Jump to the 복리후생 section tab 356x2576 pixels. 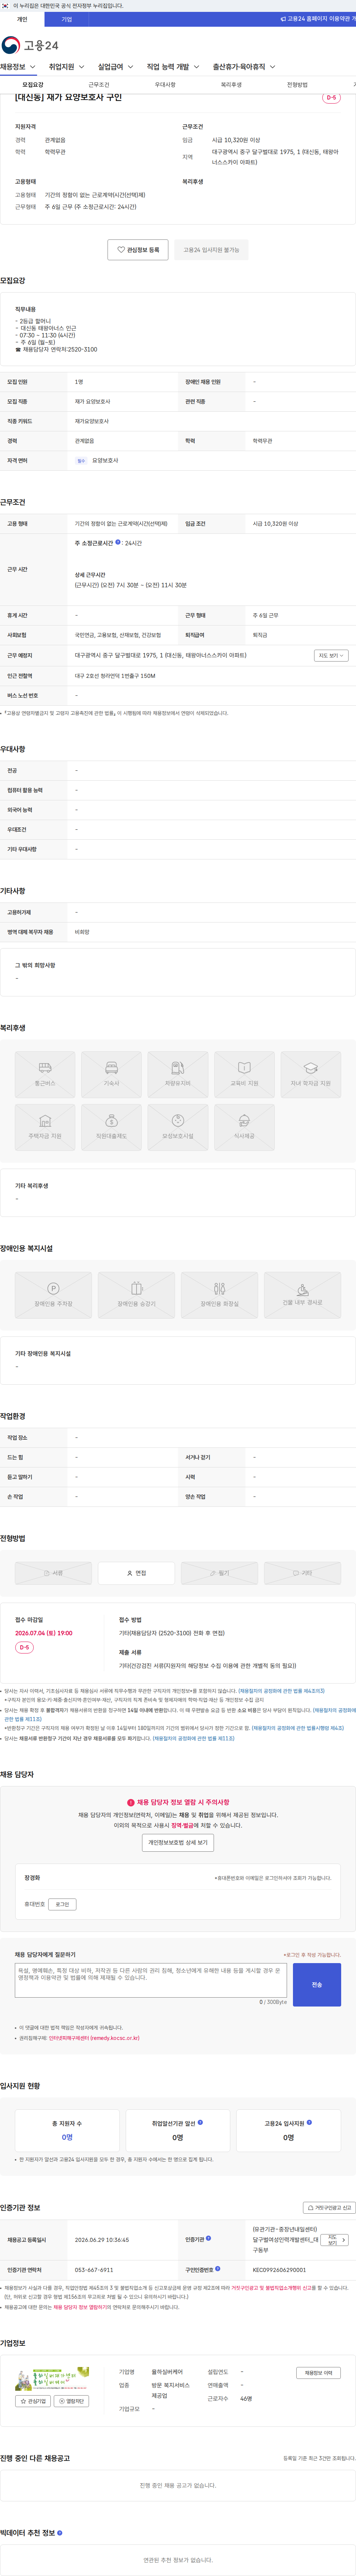pyautogui.click(x=231, y=85)
